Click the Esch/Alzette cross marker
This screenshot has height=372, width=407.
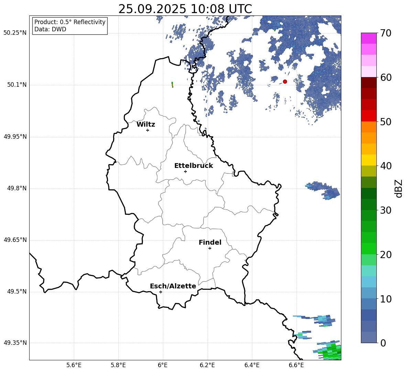pos(161,292)
